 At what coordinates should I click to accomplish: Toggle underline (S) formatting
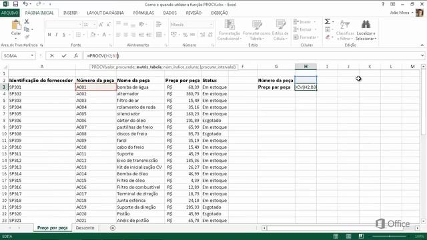click(64, 35)
